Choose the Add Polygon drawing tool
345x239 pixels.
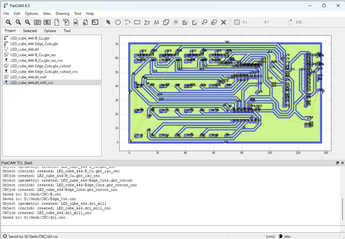[x=147, y=22]
